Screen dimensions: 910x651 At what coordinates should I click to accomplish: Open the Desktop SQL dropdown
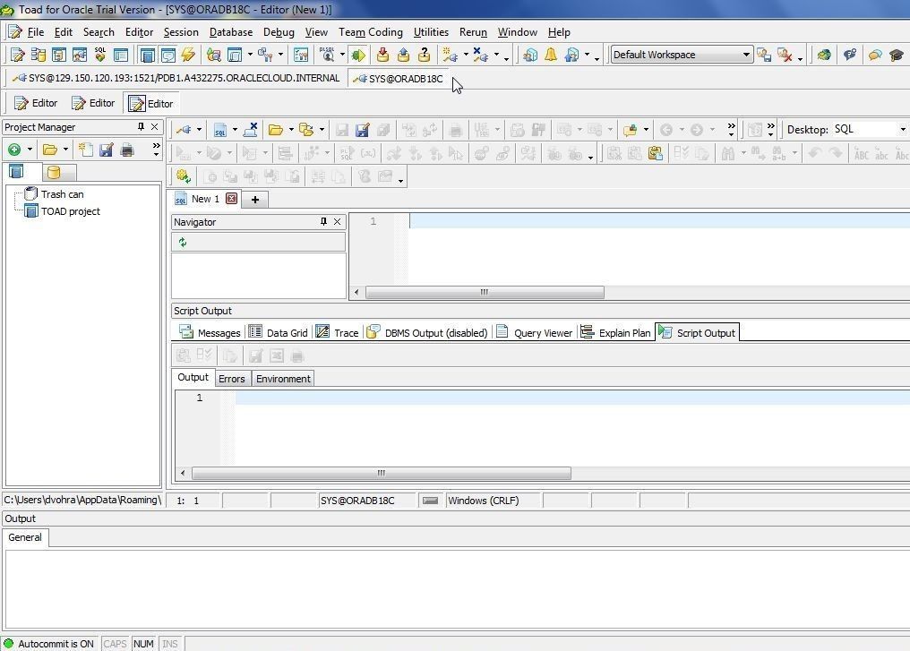[903, 130]
